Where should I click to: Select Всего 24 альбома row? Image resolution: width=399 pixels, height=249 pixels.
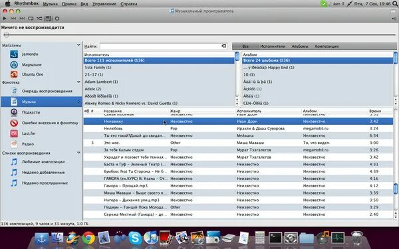(317, 60)
